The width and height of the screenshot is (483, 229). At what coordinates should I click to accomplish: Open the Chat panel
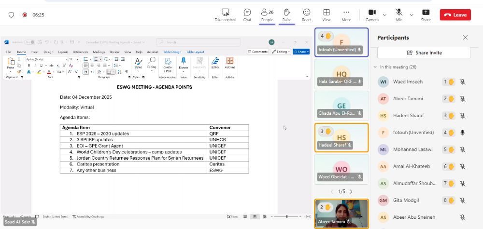(247, 14)
